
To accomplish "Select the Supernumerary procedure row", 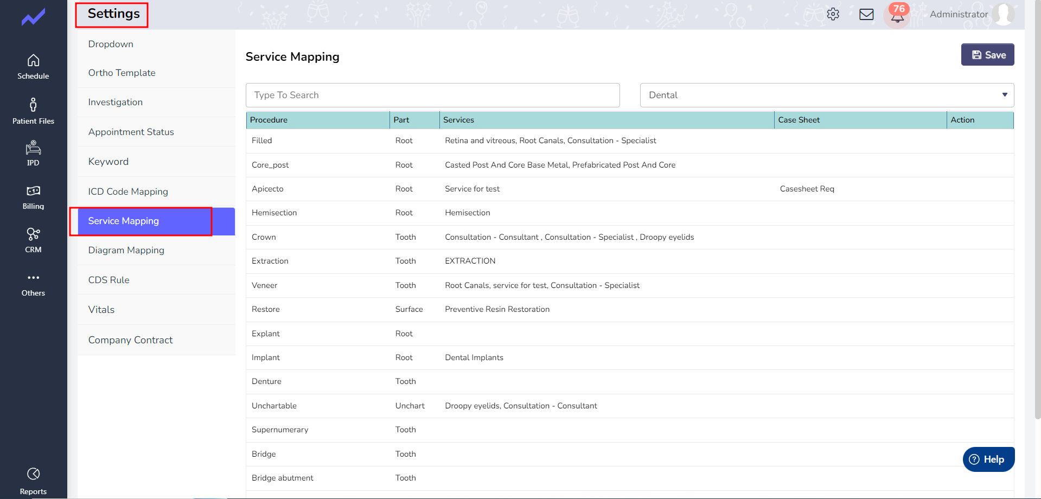I will pyautogui.click(x=630, y=430).
